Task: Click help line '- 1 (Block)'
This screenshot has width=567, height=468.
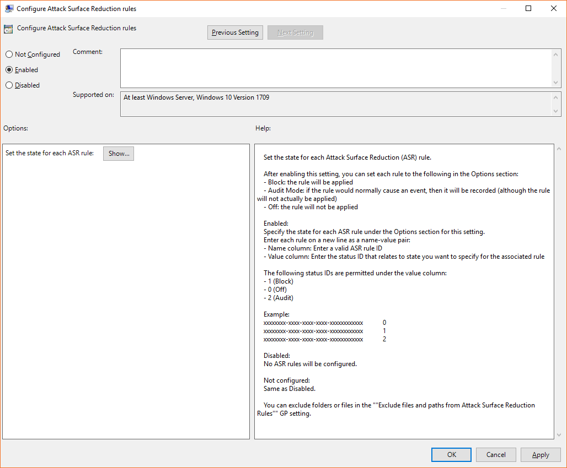Action: (279, 281)
